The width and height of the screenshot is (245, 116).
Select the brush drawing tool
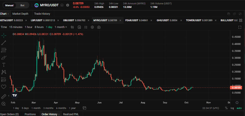(x=4, y=57)
